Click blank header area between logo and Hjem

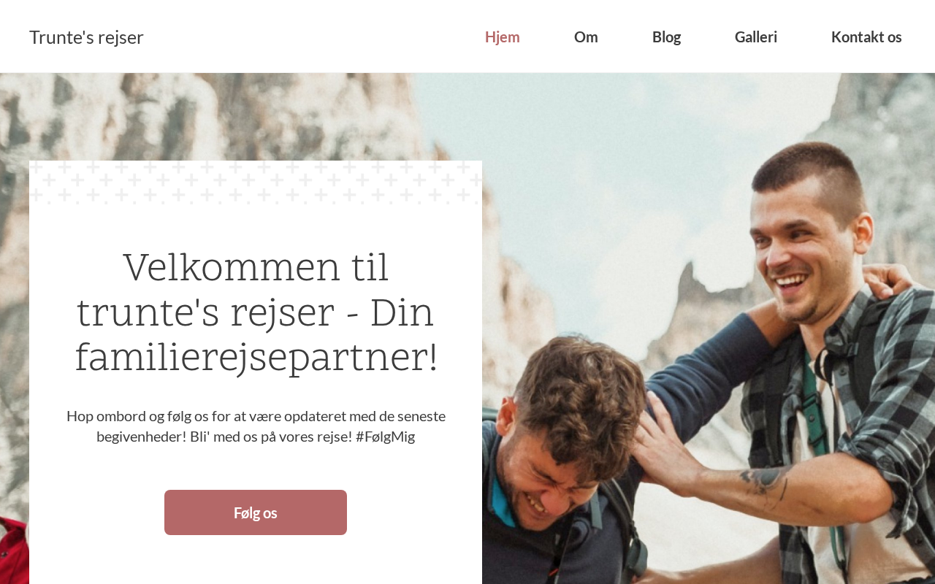point(314,36)
